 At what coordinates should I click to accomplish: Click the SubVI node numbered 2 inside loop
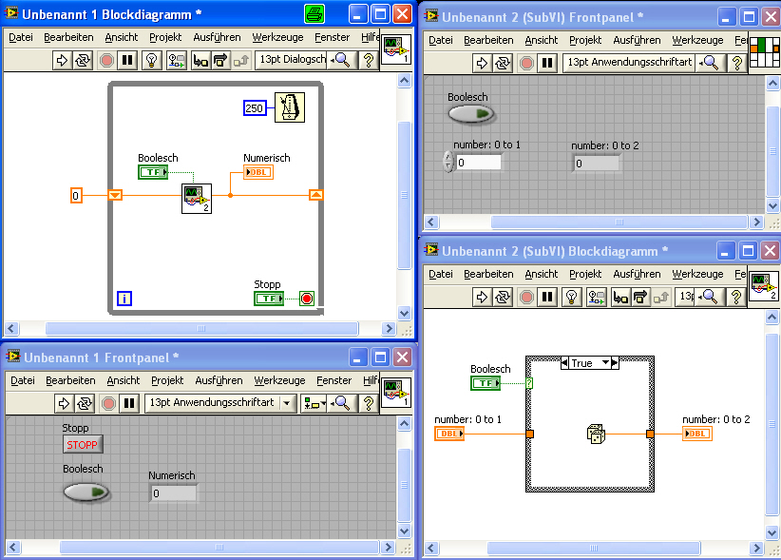[197, 199]
